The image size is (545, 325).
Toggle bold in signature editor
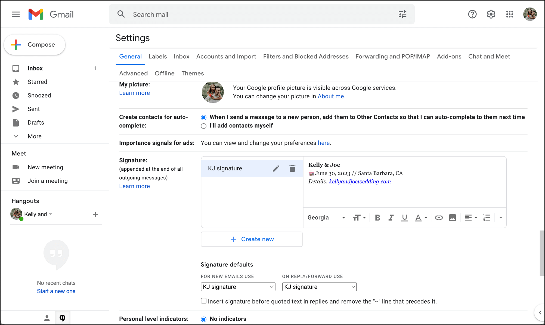(377, 217)
